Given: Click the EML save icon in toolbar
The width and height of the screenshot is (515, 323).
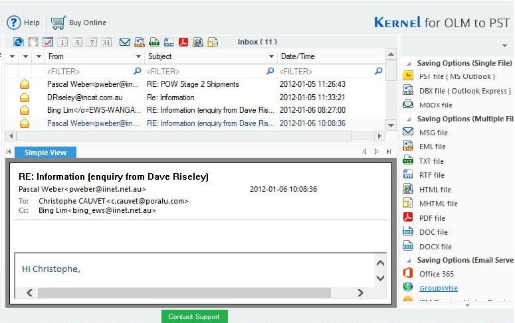Looking at the screenshot, I should (140, 42).
